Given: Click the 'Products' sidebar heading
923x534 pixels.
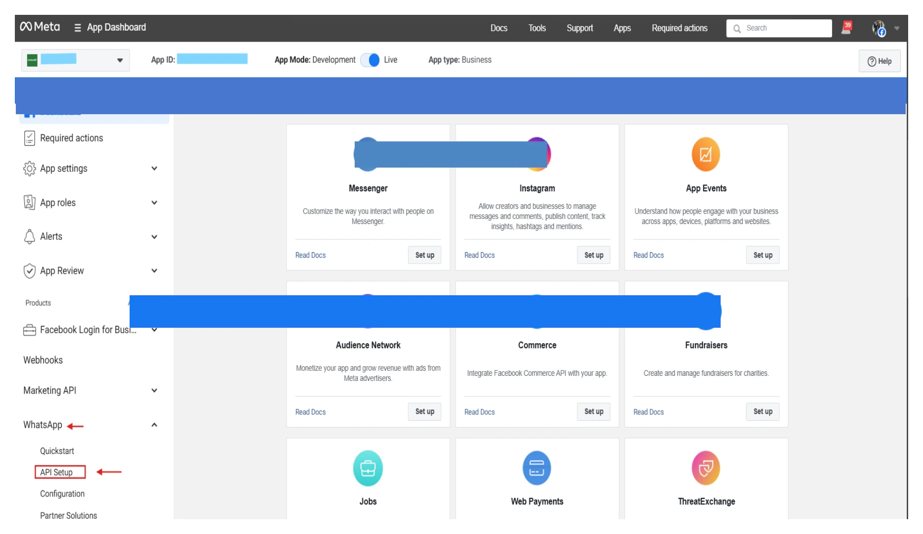Looking at the screenshot, I should pos(38,303).
